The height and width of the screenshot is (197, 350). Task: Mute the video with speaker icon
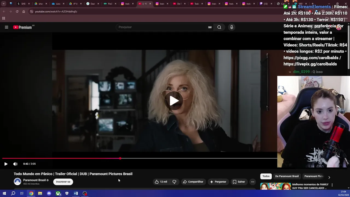(15, 164)
